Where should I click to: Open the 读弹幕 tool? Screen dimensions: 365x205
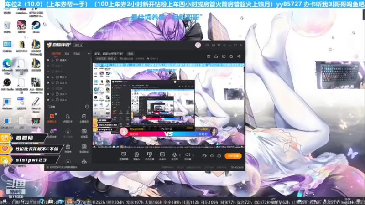(x=84, y=133)
